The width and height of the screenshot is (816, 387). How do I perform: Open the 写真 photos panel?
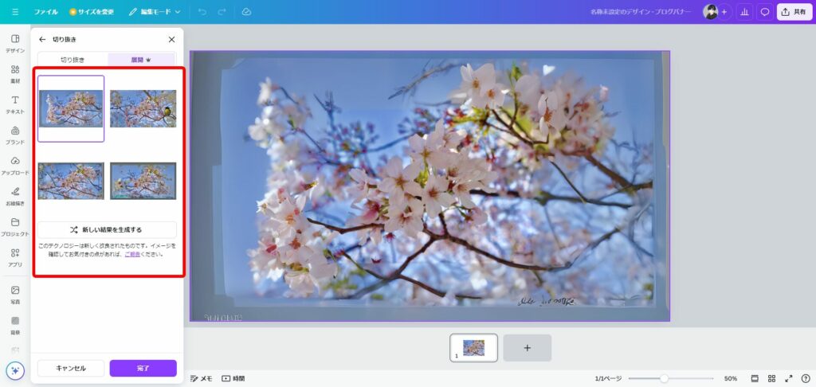(x=15, y=295)
